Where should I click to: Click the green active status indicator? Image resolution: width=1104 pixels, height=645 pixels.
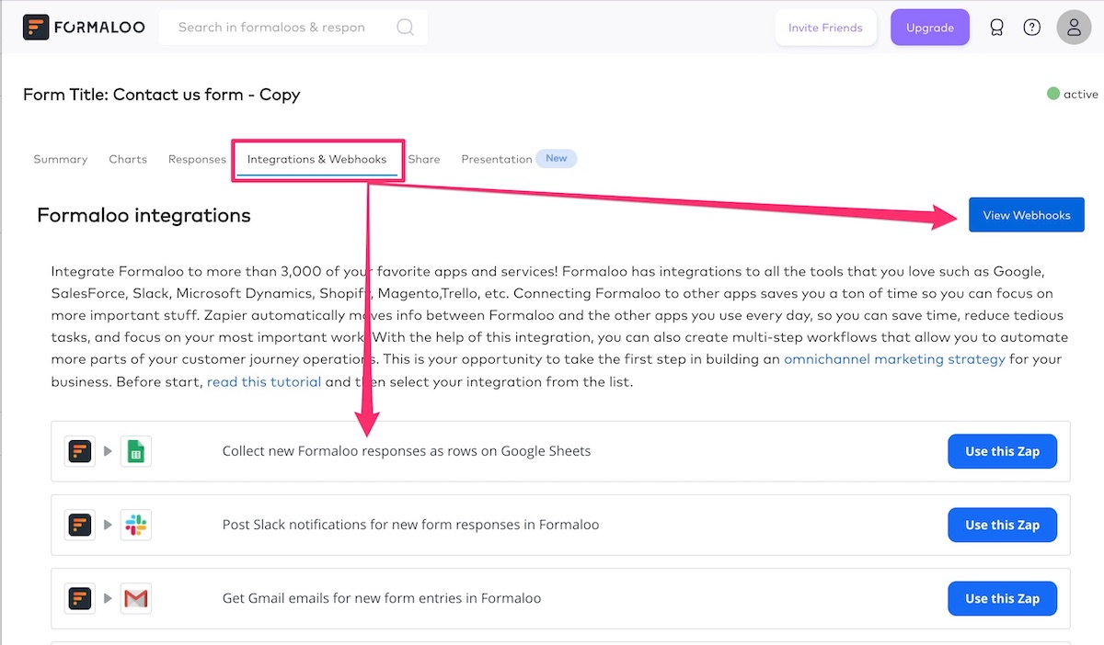[x=1053, y=94]
